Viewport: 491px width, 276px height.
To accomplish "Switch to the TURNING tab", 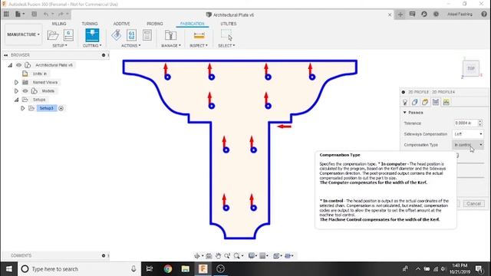I will pyautogui.click(x=90, y=24).
